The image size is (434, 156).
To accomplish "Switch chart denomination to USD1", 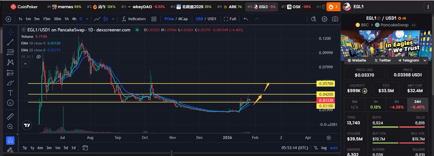I will 212,19.
